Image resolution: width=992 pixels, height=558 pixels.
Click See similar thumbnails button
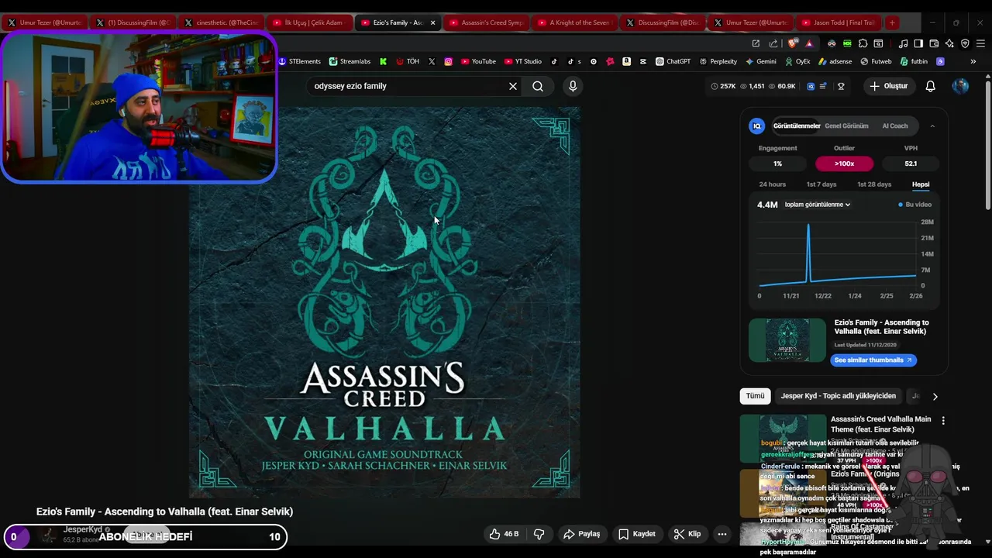pos(873,360)
